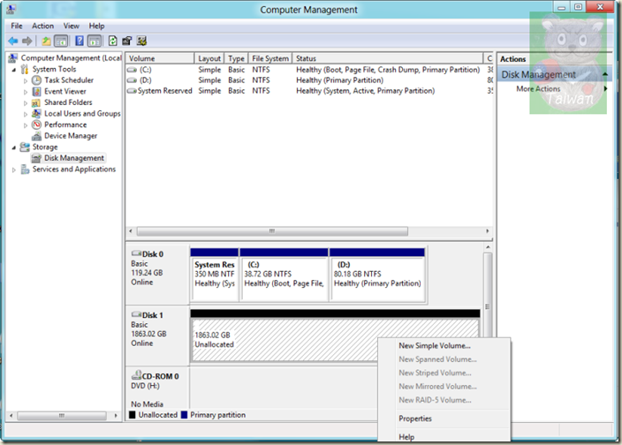The image size is (622, 445).
Task: Click the Back arrow in the toolbar
Action: [13, 41]
